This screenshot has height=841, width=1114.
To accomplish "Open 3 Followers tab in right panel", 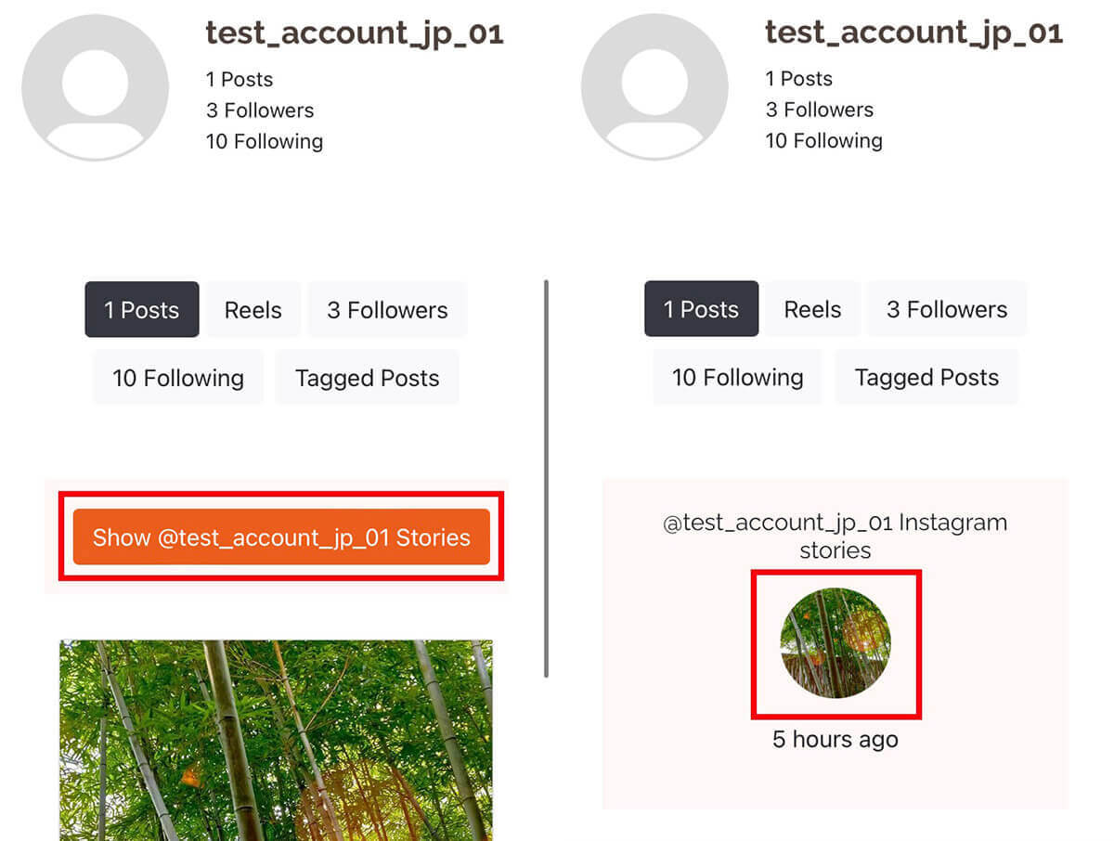I will coord(947,308).
